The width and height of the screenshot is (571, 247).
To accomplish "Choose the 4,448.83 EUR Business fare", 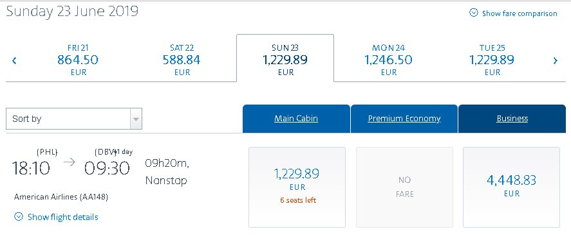I will point(511,187).
